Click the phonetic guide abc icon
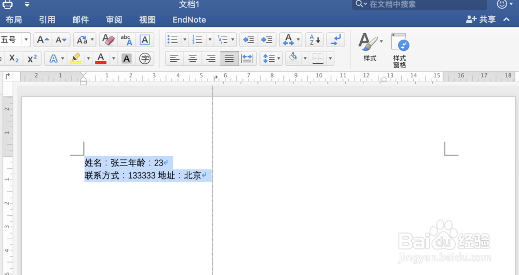Image resolution: width=519 pixels, height=275 pixels. pos(126,40)
